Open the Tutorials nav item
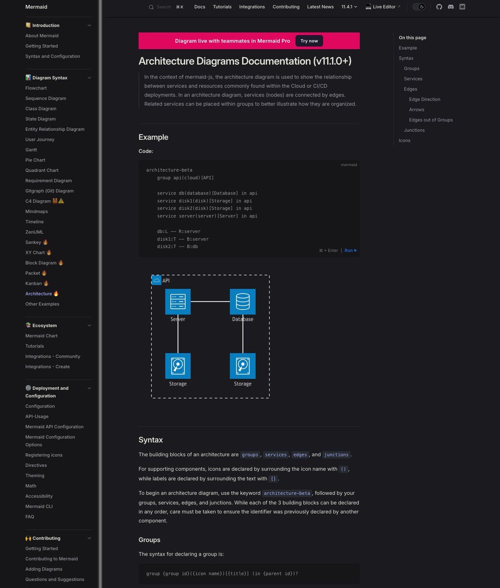Screen dimensions: 500x588 tap(222, 7)
